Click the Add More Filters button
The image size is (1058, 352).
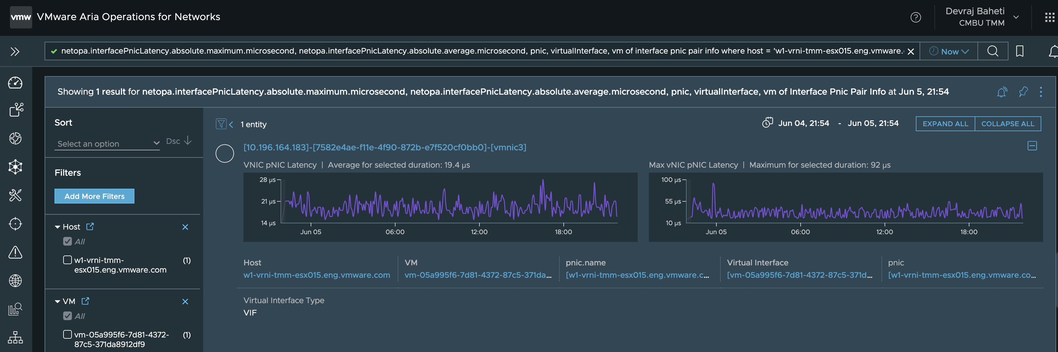[94, 196]
